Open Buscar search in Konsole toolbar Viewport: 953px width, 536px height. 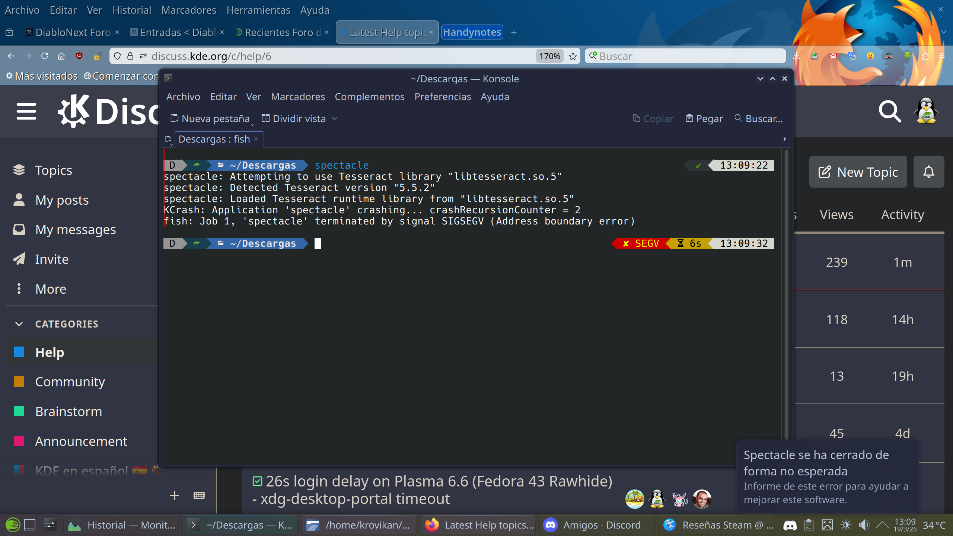[759, 118]
